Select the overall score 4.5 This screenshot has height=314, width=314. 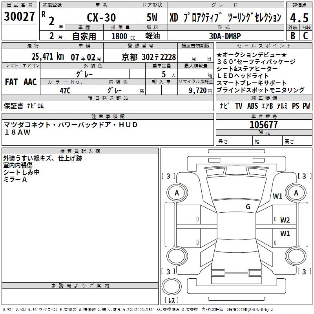coord(299,18)
